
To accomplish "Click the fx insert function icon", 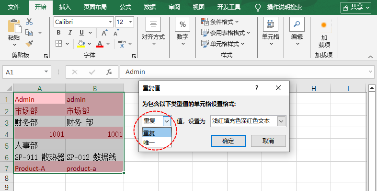I will click(x=109, y=72).
